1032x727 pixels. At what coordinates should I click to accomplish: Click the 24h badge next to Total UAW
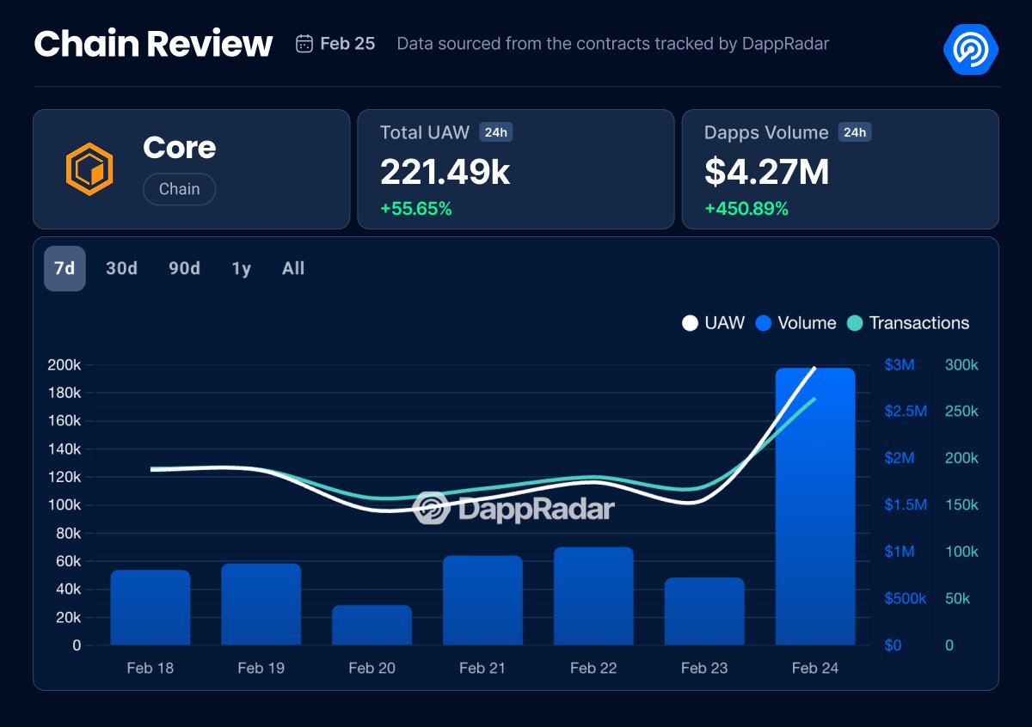[496, 132]
